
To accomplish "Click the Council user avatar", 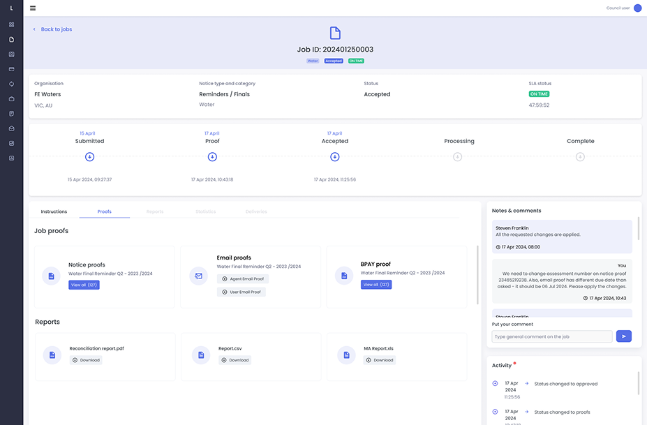I will click(637, 8).
